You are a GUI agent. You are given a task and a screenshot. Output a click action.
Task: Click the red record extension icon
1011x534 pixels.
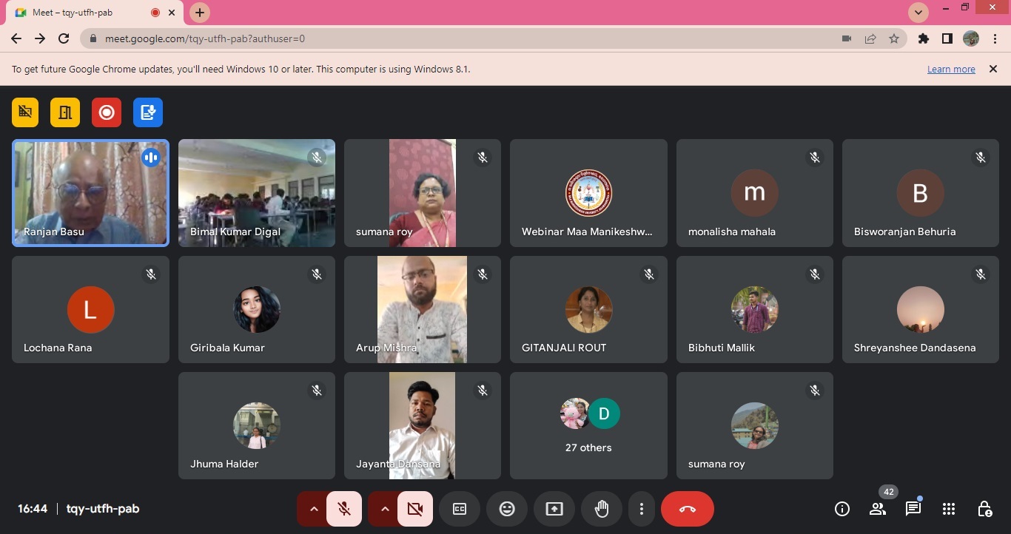coord(107,112)
